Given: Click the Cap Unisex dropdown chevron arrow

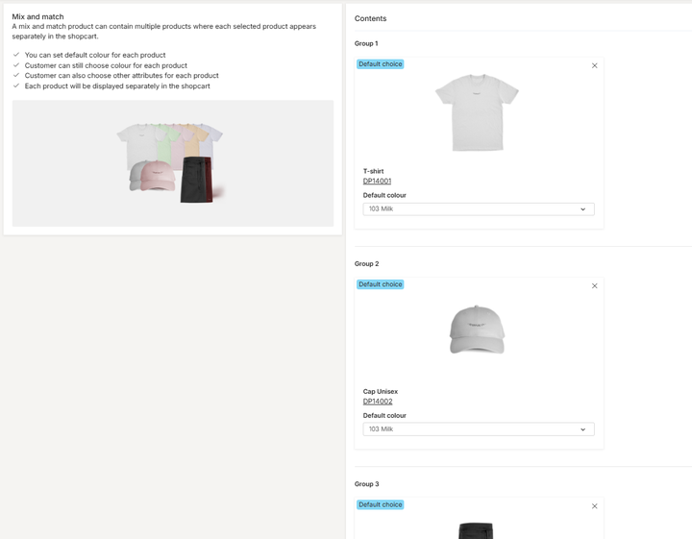Looking at the screenshot, I should 582,429.
